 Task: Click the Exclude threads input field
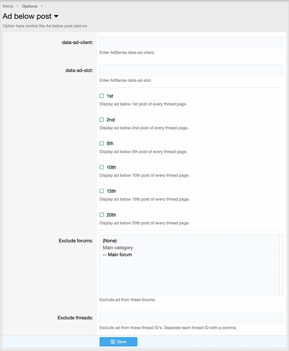click(x=191, y=317)
